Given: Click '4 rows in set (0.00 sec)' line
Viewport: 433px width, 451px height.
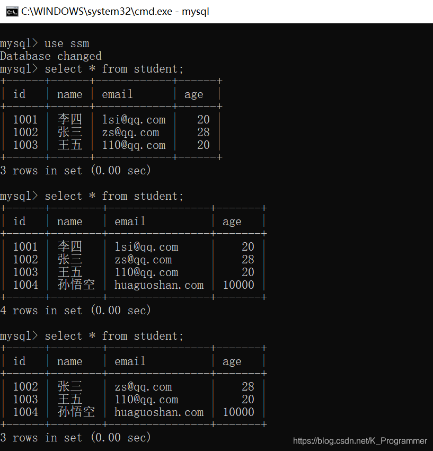Looking at the screenshot, I should coord(75,311).
